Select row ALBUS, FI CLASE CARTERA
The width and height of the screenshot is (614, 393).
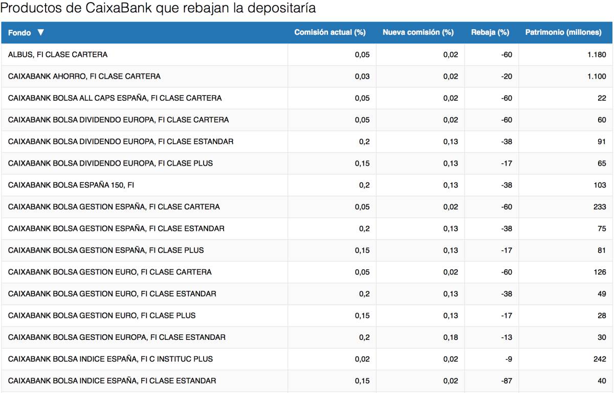[x=307, y=55]
